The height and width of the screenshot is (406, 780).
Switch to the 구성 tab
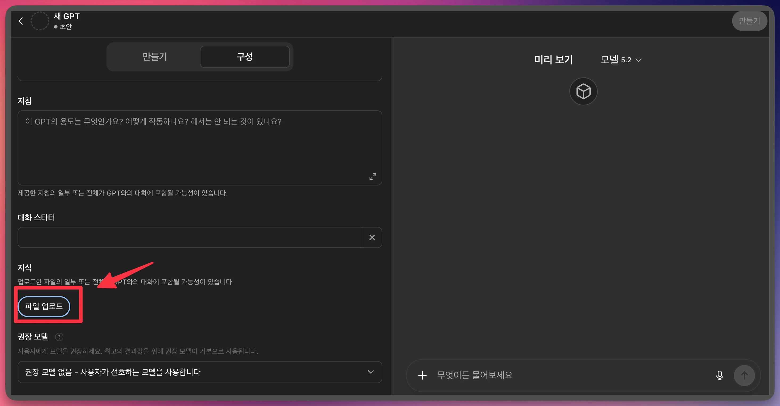pyautogui.click(x=245, y=57)
